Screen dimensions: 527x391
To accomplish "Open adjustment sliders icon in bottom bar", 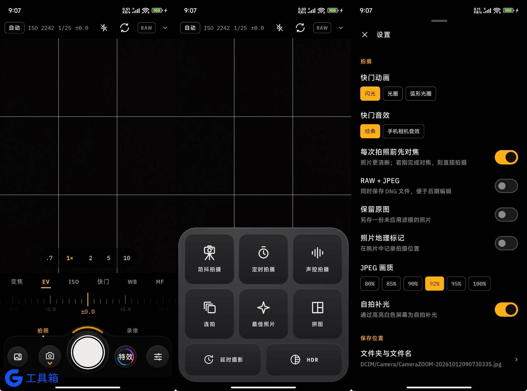I will pos(158,357).
